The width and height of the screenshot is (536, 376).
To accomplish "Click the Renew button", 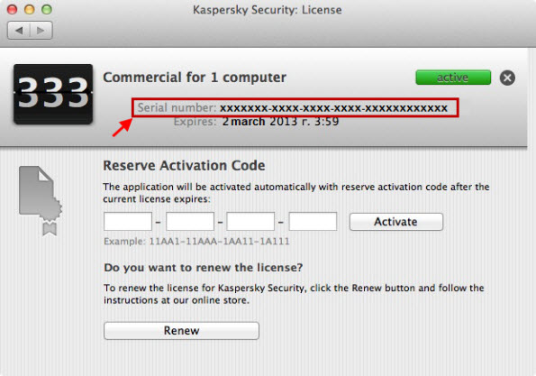I will point(181,331).
